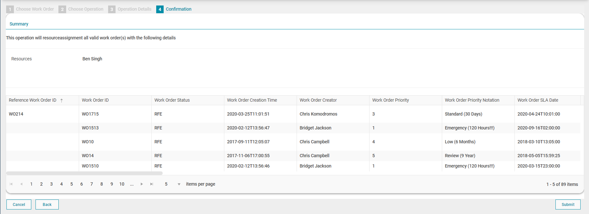Click the Cancel button

click(x=19, y=205)
